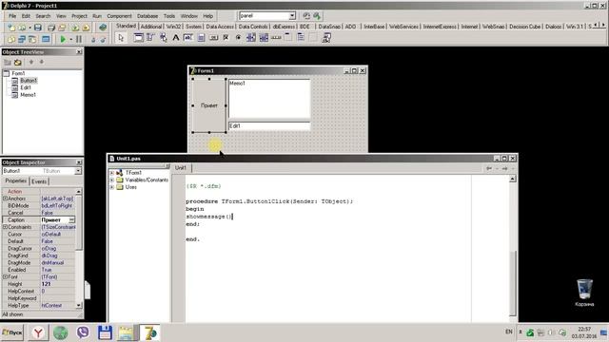This screenshot has width=609, height=342.
Task: Open Help contents toolbar icon
Action: click(x=103, y=28)
